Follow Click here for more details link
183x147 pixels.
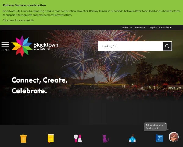click(x=18, y=20)
